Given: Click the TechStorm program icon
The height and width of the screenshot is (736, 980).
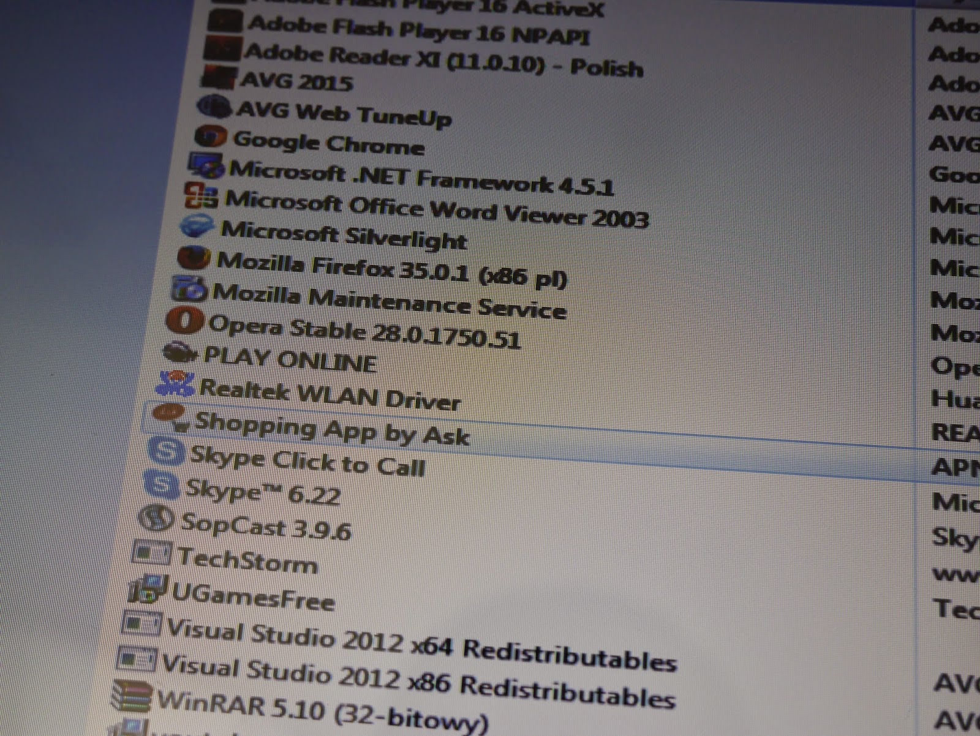Looking at the screenshot, I should tap(151, 553).
